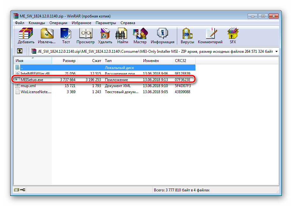The width and height of the screenshot is (292, 206).
Task: Go up one folder level button
Action: [x=20, y=51]
